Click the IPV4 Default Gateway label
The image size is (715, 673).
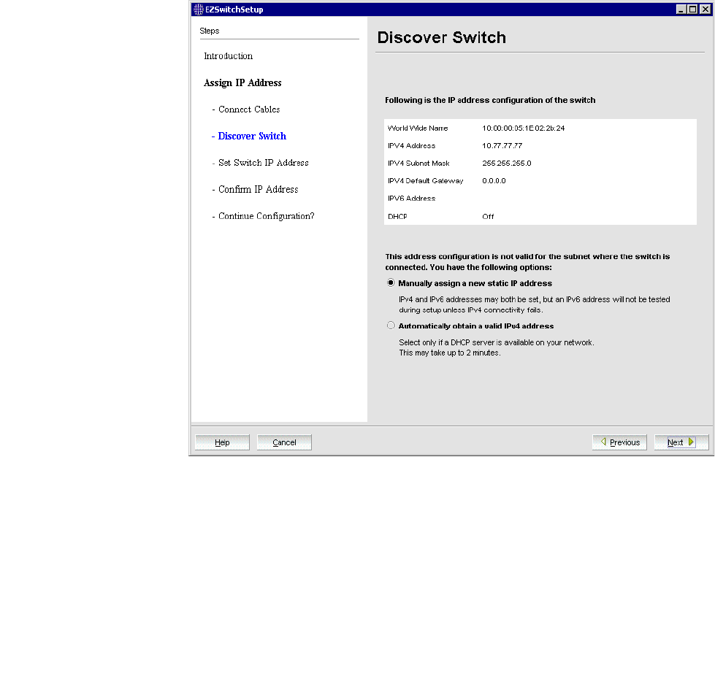pyautogui.click(x=426, y=180)
